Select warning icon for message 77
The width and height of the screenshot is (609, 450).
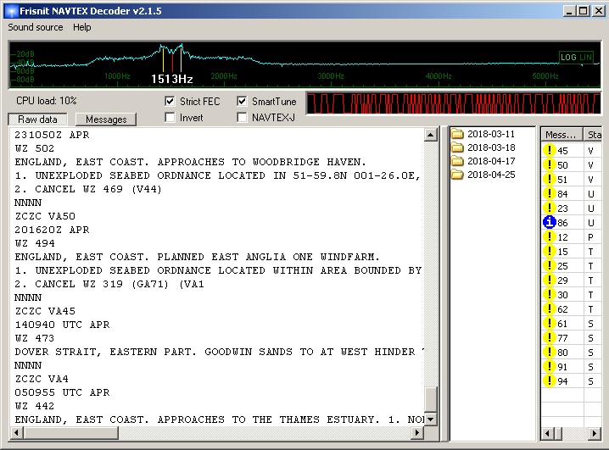[549, 337]
